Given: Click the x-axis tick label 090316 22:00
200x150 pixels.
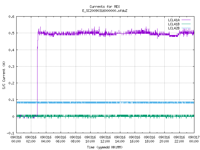Looking at the screenshot, I should (x=179, y=139).
